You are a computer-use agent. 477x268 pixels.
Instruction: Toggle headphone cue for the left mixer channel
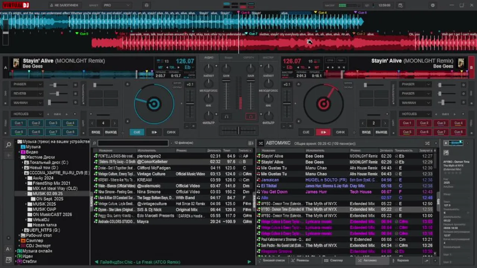[x=226, y=117]
